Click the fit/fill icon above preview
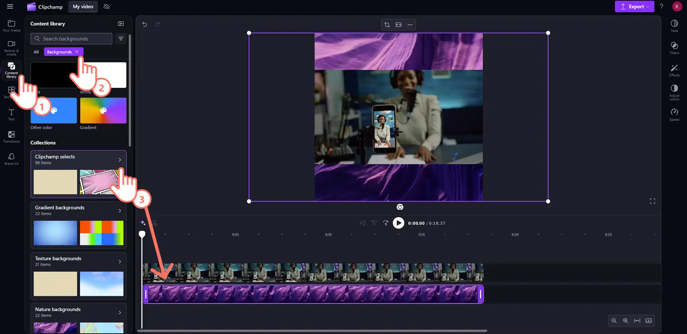This screenshot has height=334, width=687. coord(399,25)
